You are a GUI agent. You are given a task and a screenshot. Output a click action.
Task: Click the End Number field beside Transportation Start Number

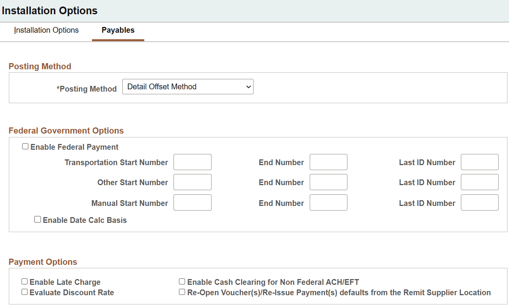pos(328,162)
